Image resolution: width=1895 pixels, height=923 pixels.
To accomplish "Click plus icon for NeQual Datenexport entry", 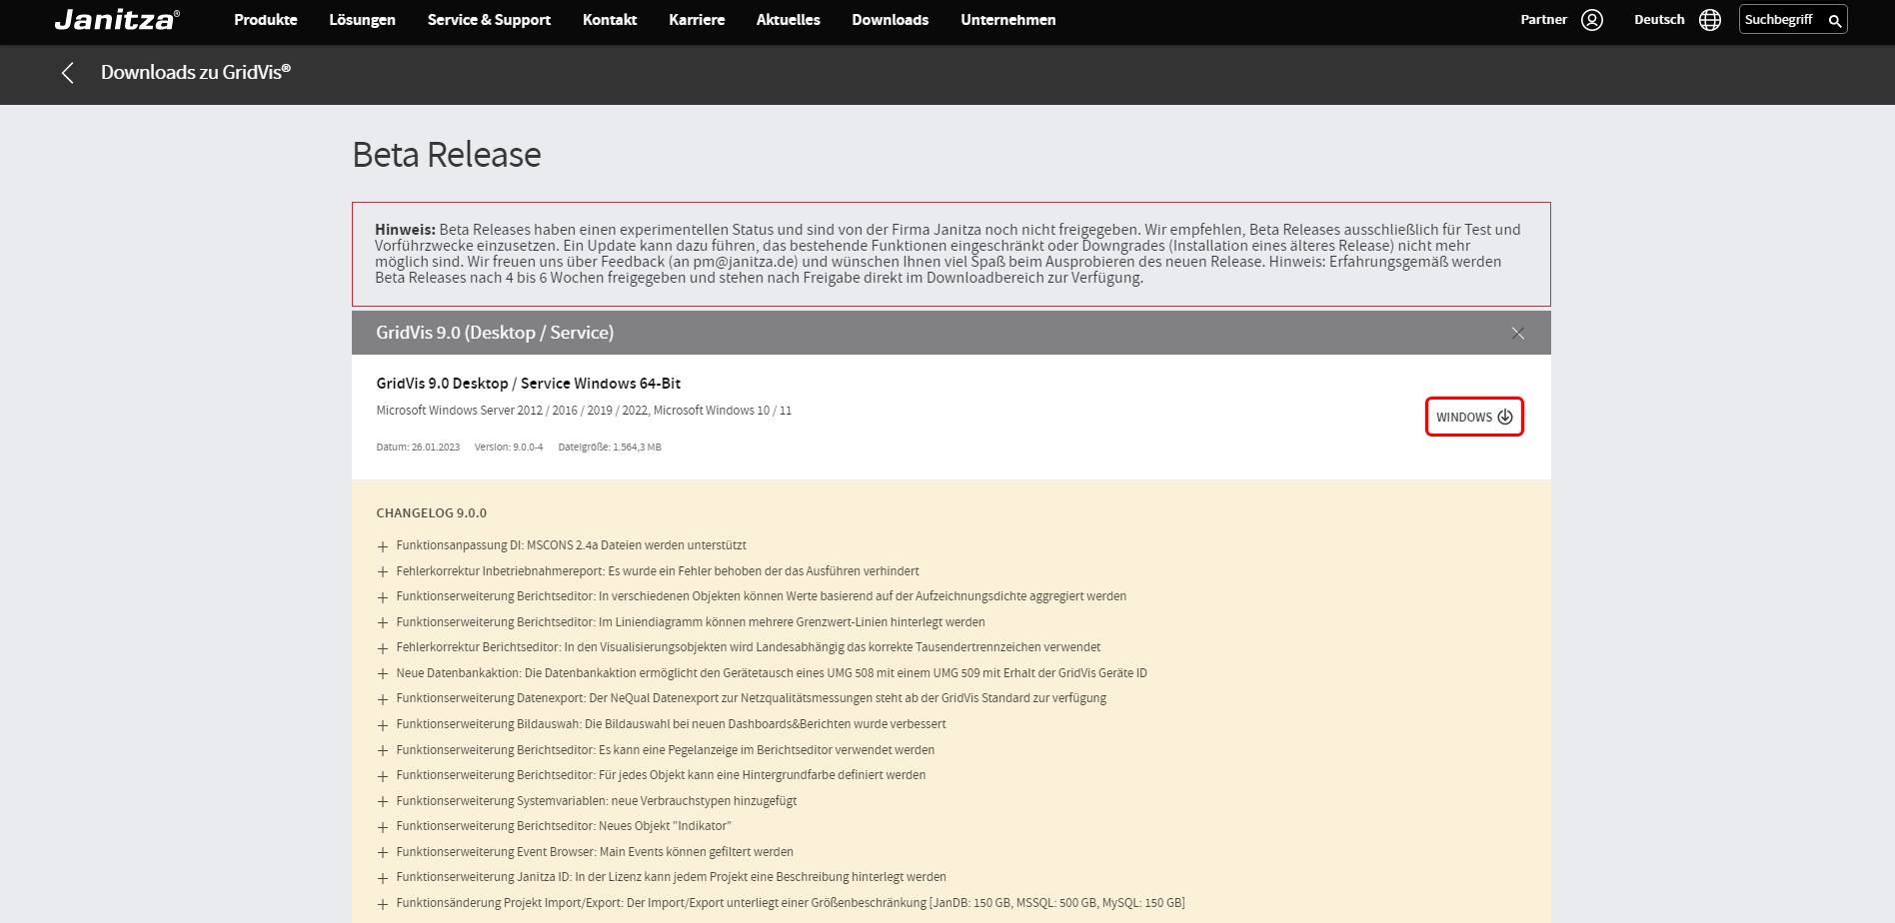I will tap(382, 699).
